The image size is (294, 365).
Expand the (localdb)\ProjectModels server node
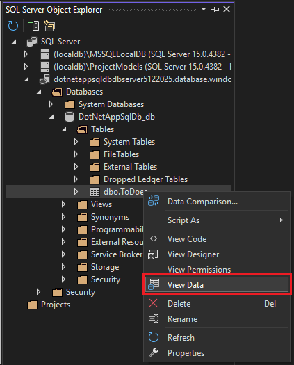[26, 67]
